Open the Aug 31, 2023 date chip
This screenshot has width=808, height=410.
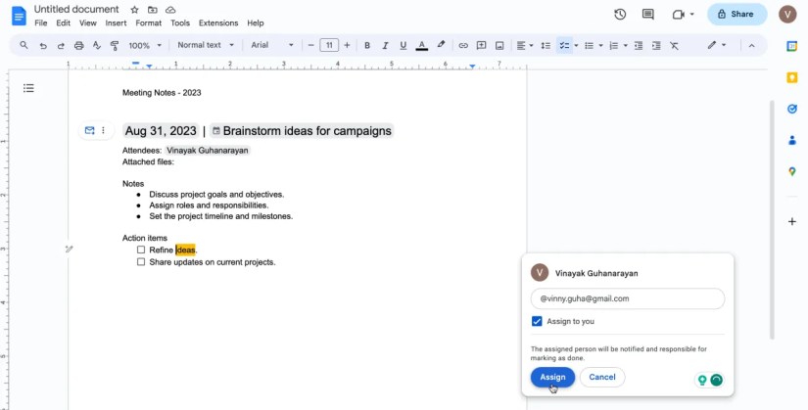161,131
